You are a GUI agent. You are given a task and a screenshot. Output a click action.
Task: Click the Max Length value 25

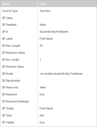[41, 46]
